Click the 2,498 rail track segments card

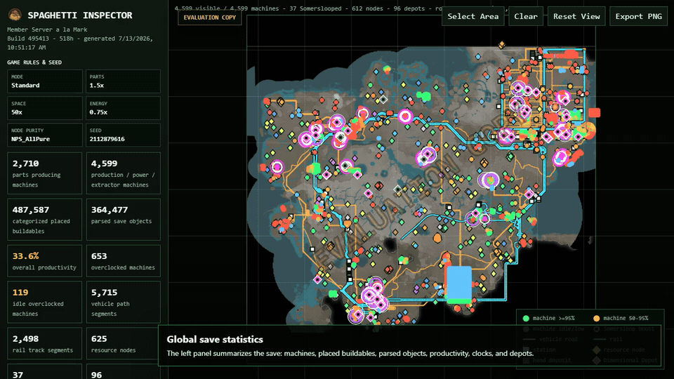click(45, 343)
